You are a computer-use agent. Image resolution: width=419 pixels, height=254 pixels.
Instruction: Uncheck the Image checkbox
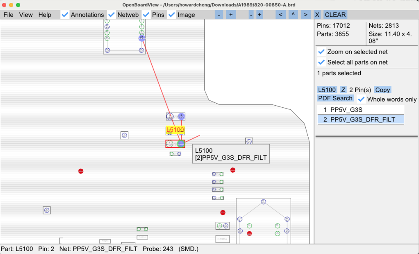[x=172, y=15]
